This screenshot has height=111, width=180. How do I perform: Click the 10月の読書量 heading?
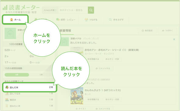[x=16, y=44]
